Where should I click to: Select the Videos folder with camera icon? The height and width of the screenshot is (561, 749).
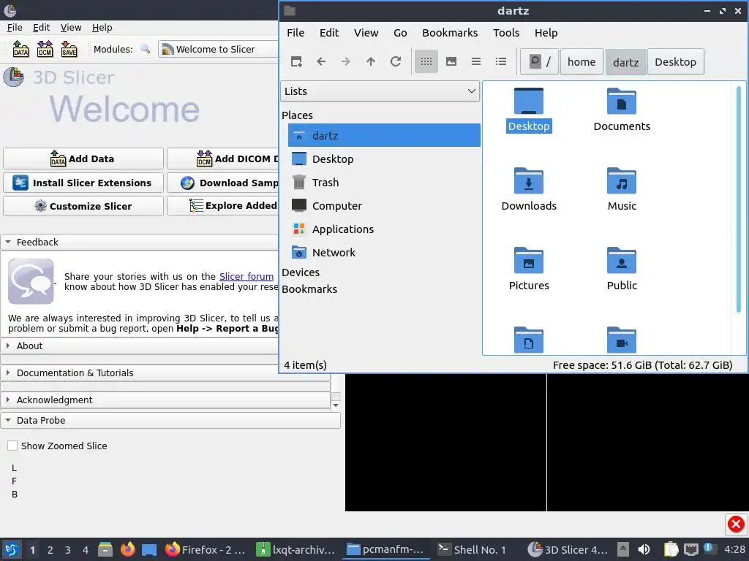(622, 340)
